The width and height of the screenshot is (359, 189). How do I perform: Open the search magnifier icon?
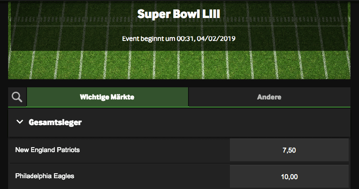pos(17,97)
